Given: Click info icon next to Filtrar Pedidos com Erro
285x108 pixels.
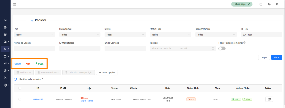Looking at the screenshot, I should [x=244, y=43].
